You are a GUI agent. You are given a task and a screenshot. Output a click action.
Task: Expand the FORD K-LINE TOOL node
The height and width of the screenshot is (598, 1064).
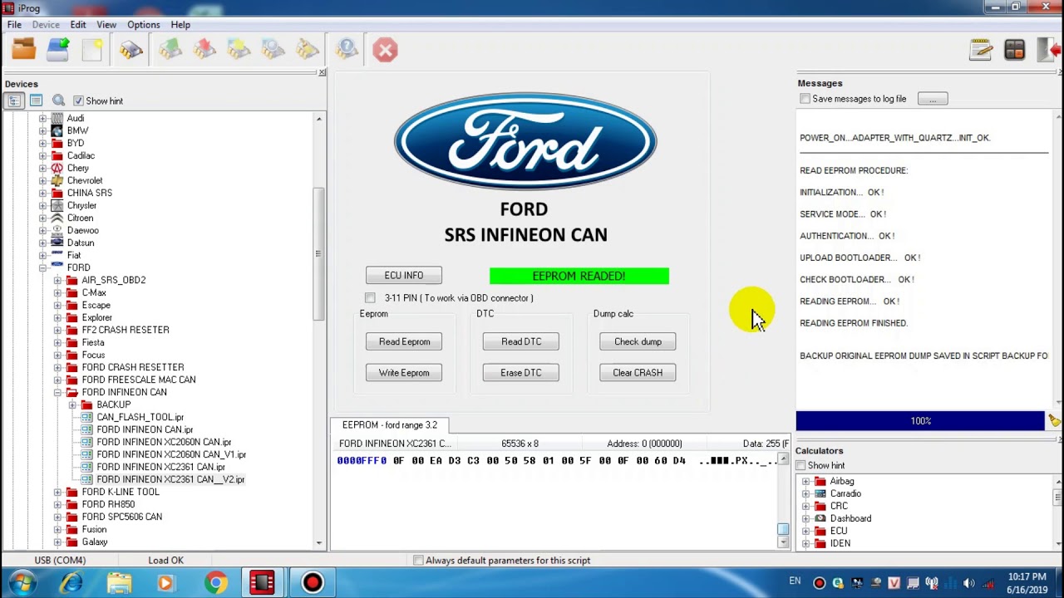[57, 492]
